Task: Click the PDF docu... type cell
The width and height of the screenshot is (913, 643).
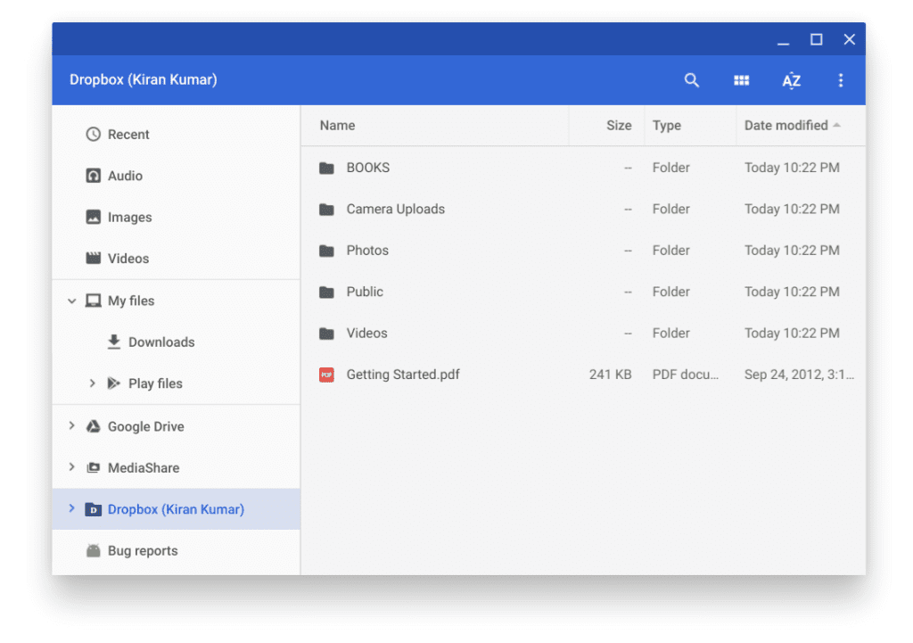Action: [x=686, y=375]
